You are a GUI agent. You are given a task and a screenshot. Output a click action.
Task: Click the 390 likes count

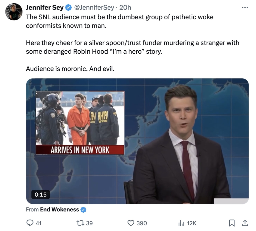coord(142,223)
